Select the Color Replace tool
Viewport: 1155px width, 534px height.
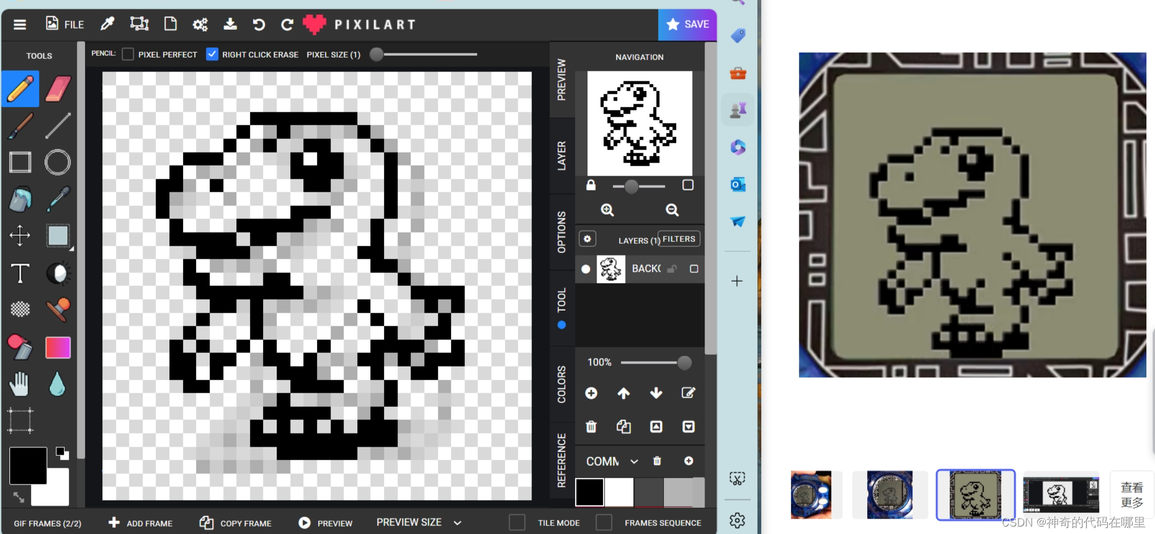click(x=19, y=347)
